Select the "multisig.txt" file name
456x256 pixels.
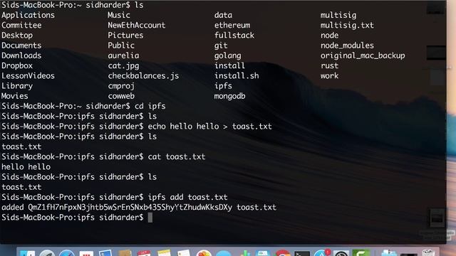[347, 26]
